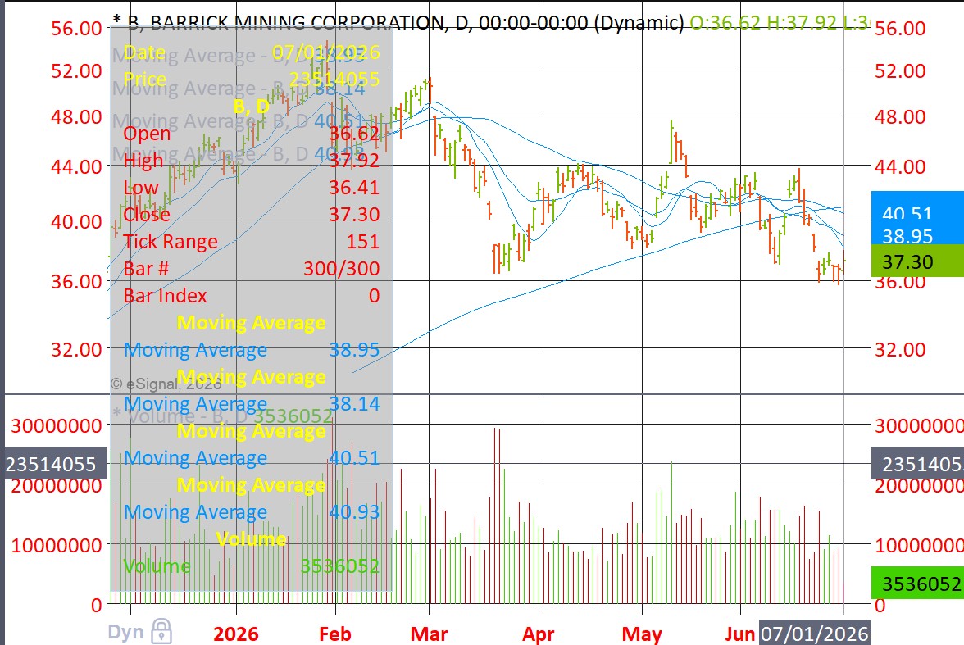Click the 30000000 label on the left volume axis
The image size is (964, 645).
(57, 425)
